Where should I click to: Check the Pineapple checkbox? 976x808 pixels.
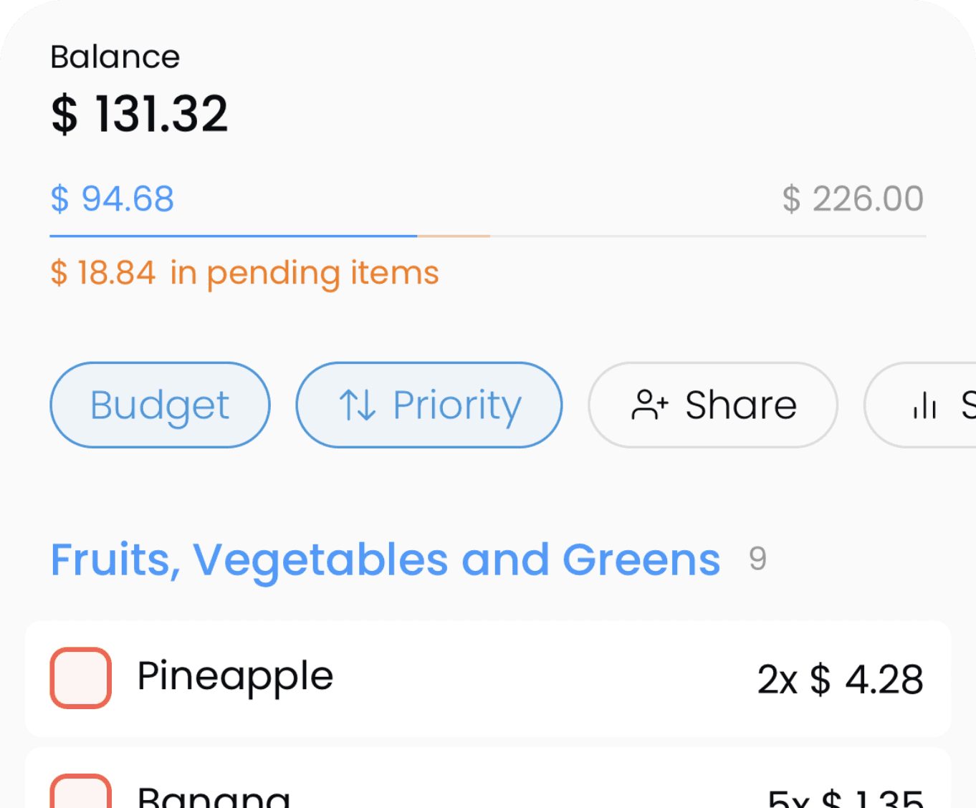click(x=81, y=678)
